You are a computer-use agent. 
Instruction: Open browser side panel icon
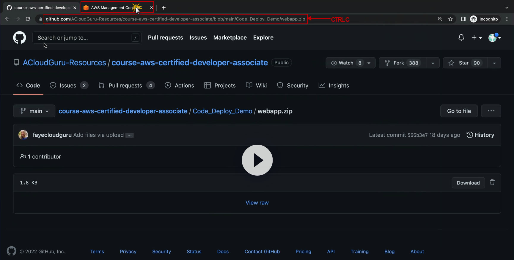pos(463,19)
